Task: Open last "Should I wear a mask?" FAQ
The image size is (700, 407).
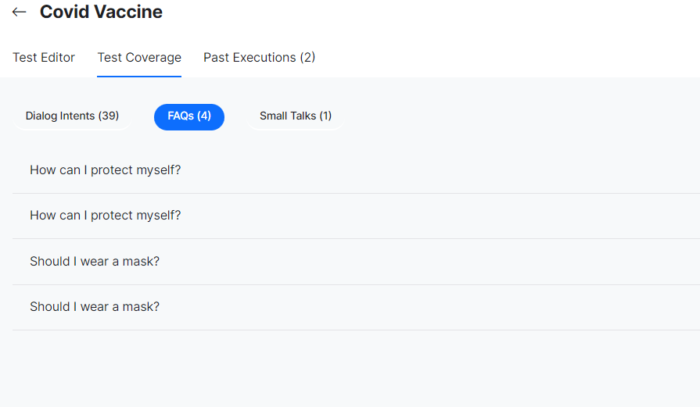Action: 95,307
